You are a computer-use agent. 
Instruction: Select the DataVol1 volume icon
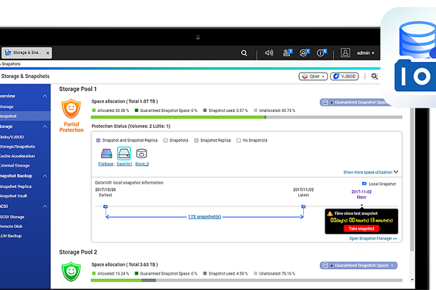pyautogui.click(x=124, y=155)
